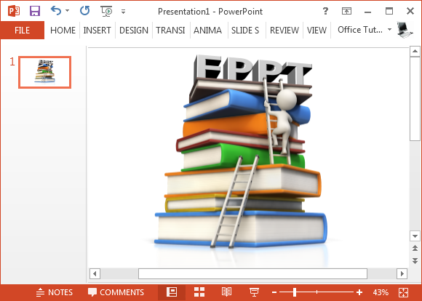Viewport: 422px width, 301px height.
Task: Switch to the DESIGN tab
Action: 134,30
